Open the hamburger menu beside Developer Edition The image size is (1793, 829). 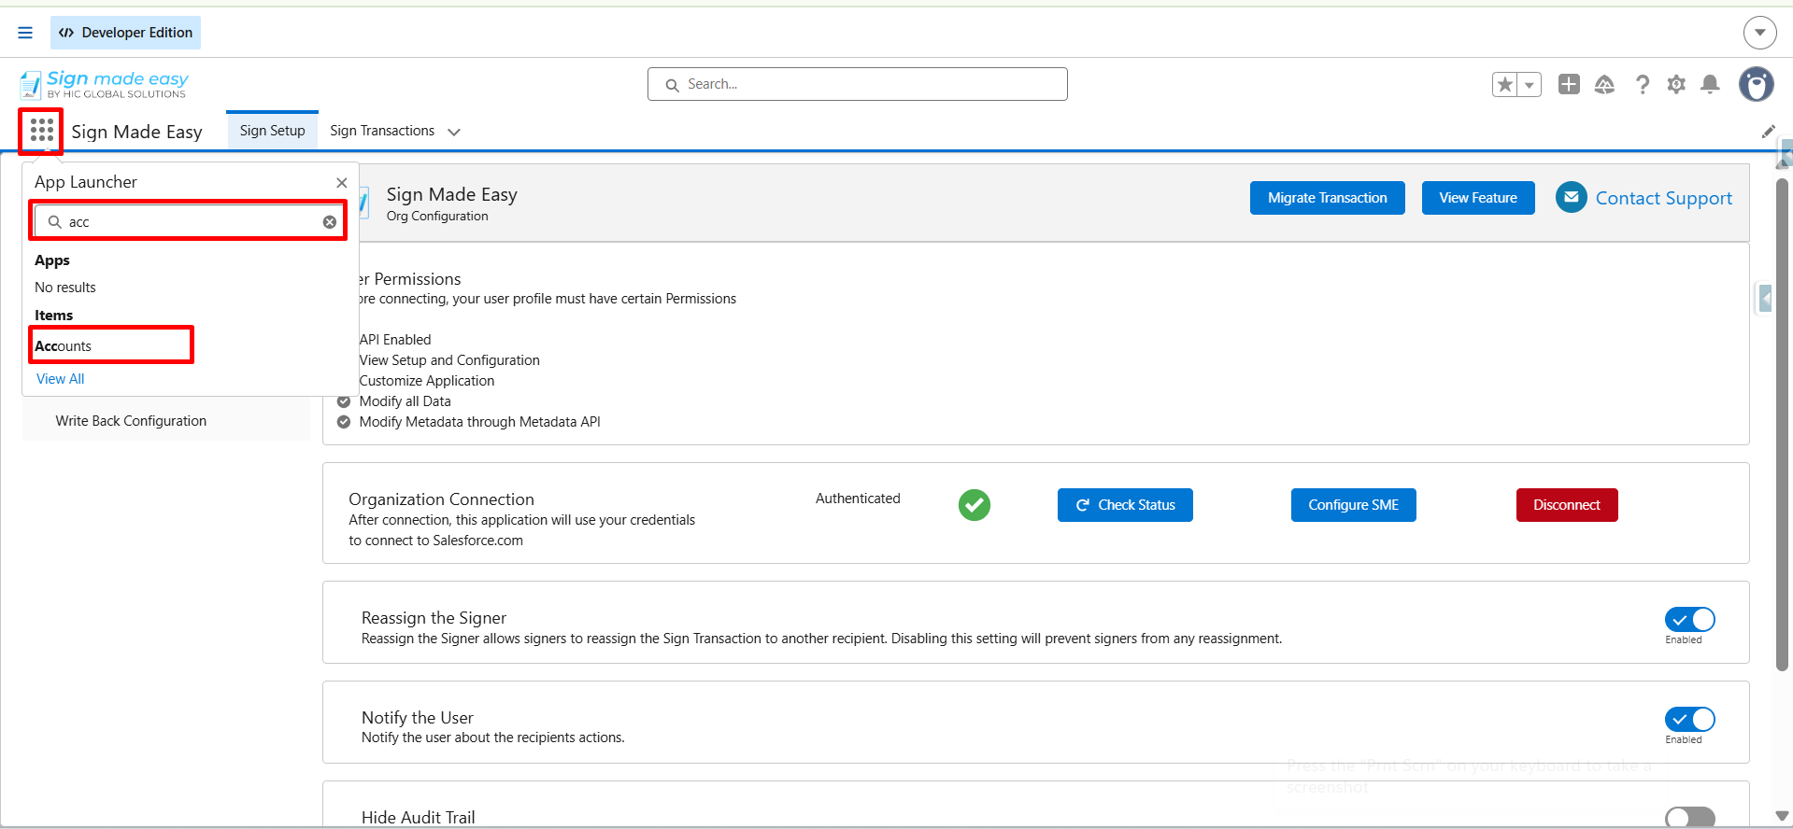[x=25, y=33]
